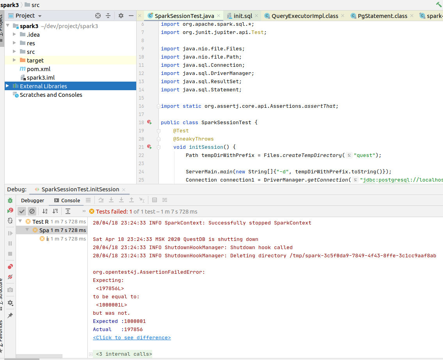Open the 'Click to see difference' link
Viewport: 443px width, 360px height.
point(132,337)
